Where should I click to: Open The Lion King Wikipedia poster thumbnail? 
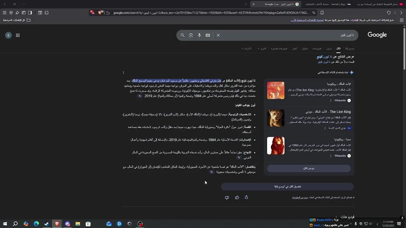click(276, 90)
